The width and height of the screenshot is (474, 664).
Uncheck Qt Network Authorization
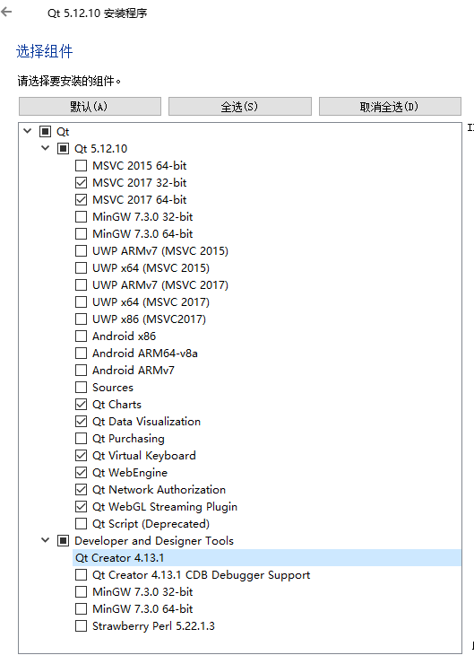point(81,490)
